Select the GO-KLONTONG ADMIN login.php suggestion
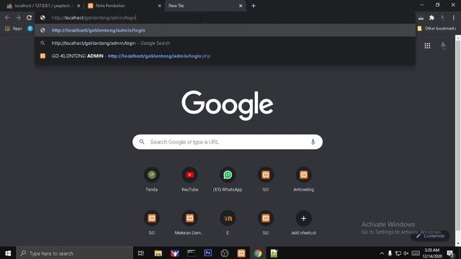461x259 pixels. coord(225,56)
